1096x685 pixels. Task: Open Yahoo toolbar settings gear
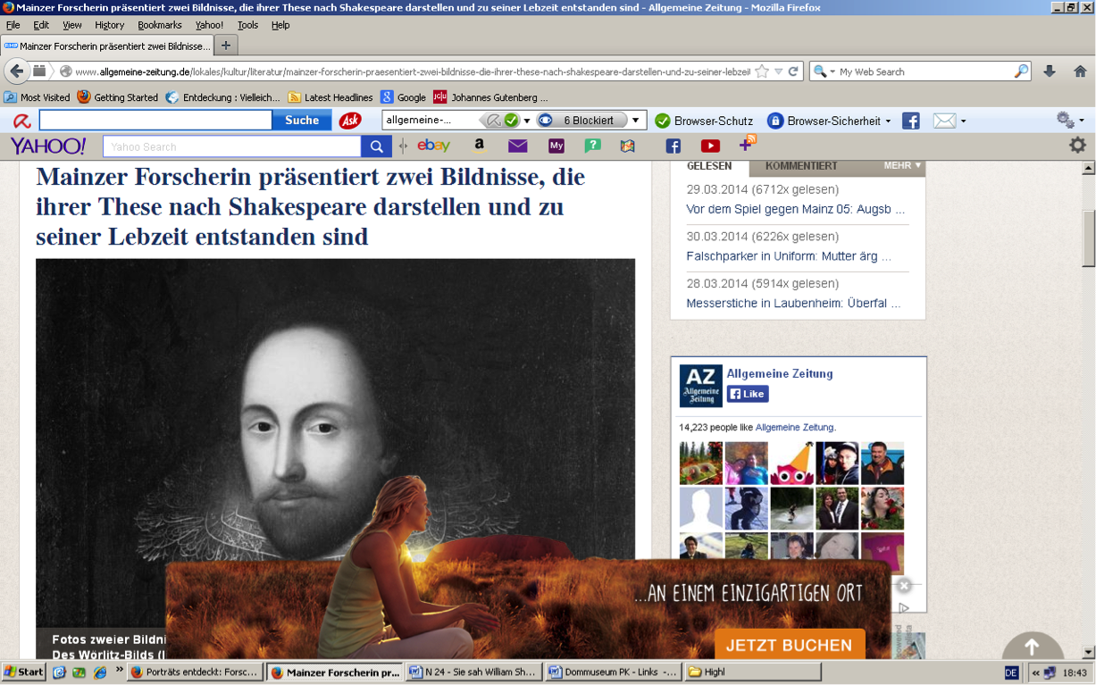tap(1078, 145)
